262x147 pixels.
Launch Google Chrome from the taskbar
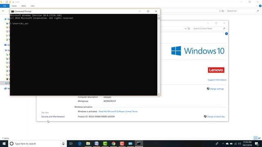[x=113, y=143]
